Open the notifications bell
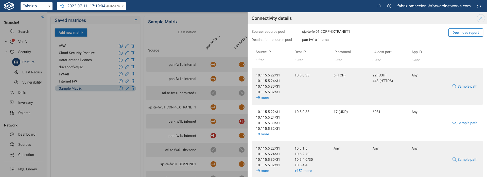Viewport: 487px width, 177px height. (x=379, y=6)
